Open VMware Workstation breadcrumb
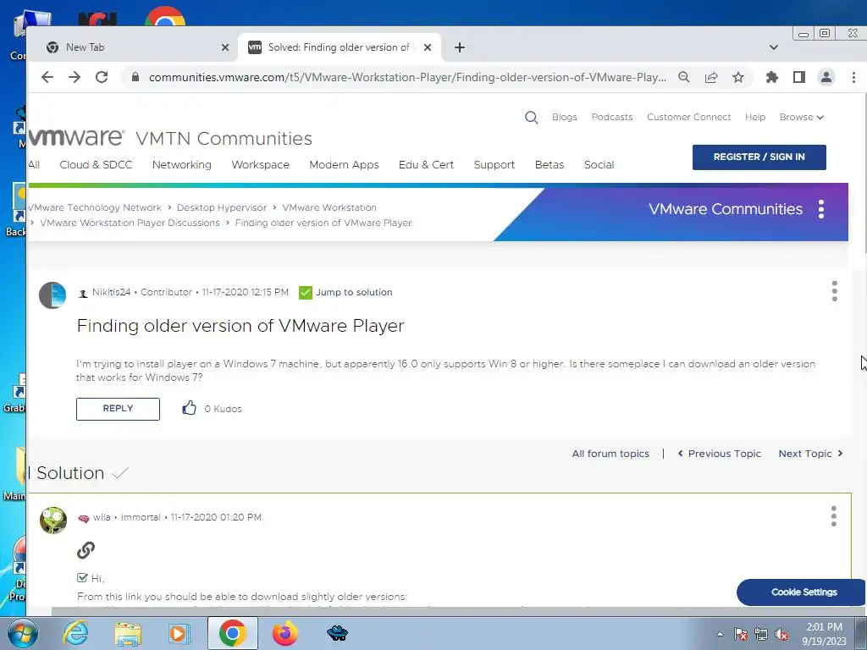 click(329, 208)
